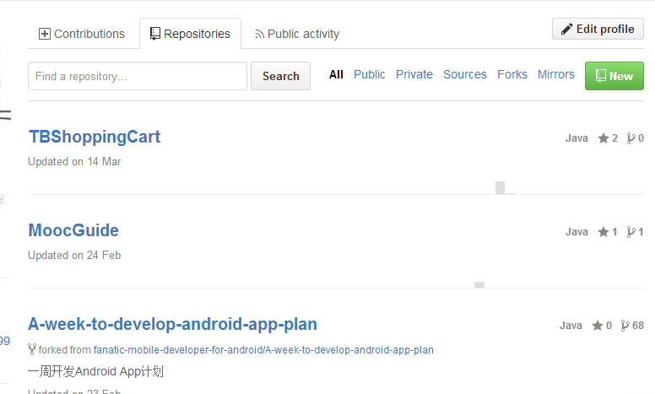Click the fork icon on MoocGuide
The height and width of the screenshot is (394, 655).
point(631,232)
